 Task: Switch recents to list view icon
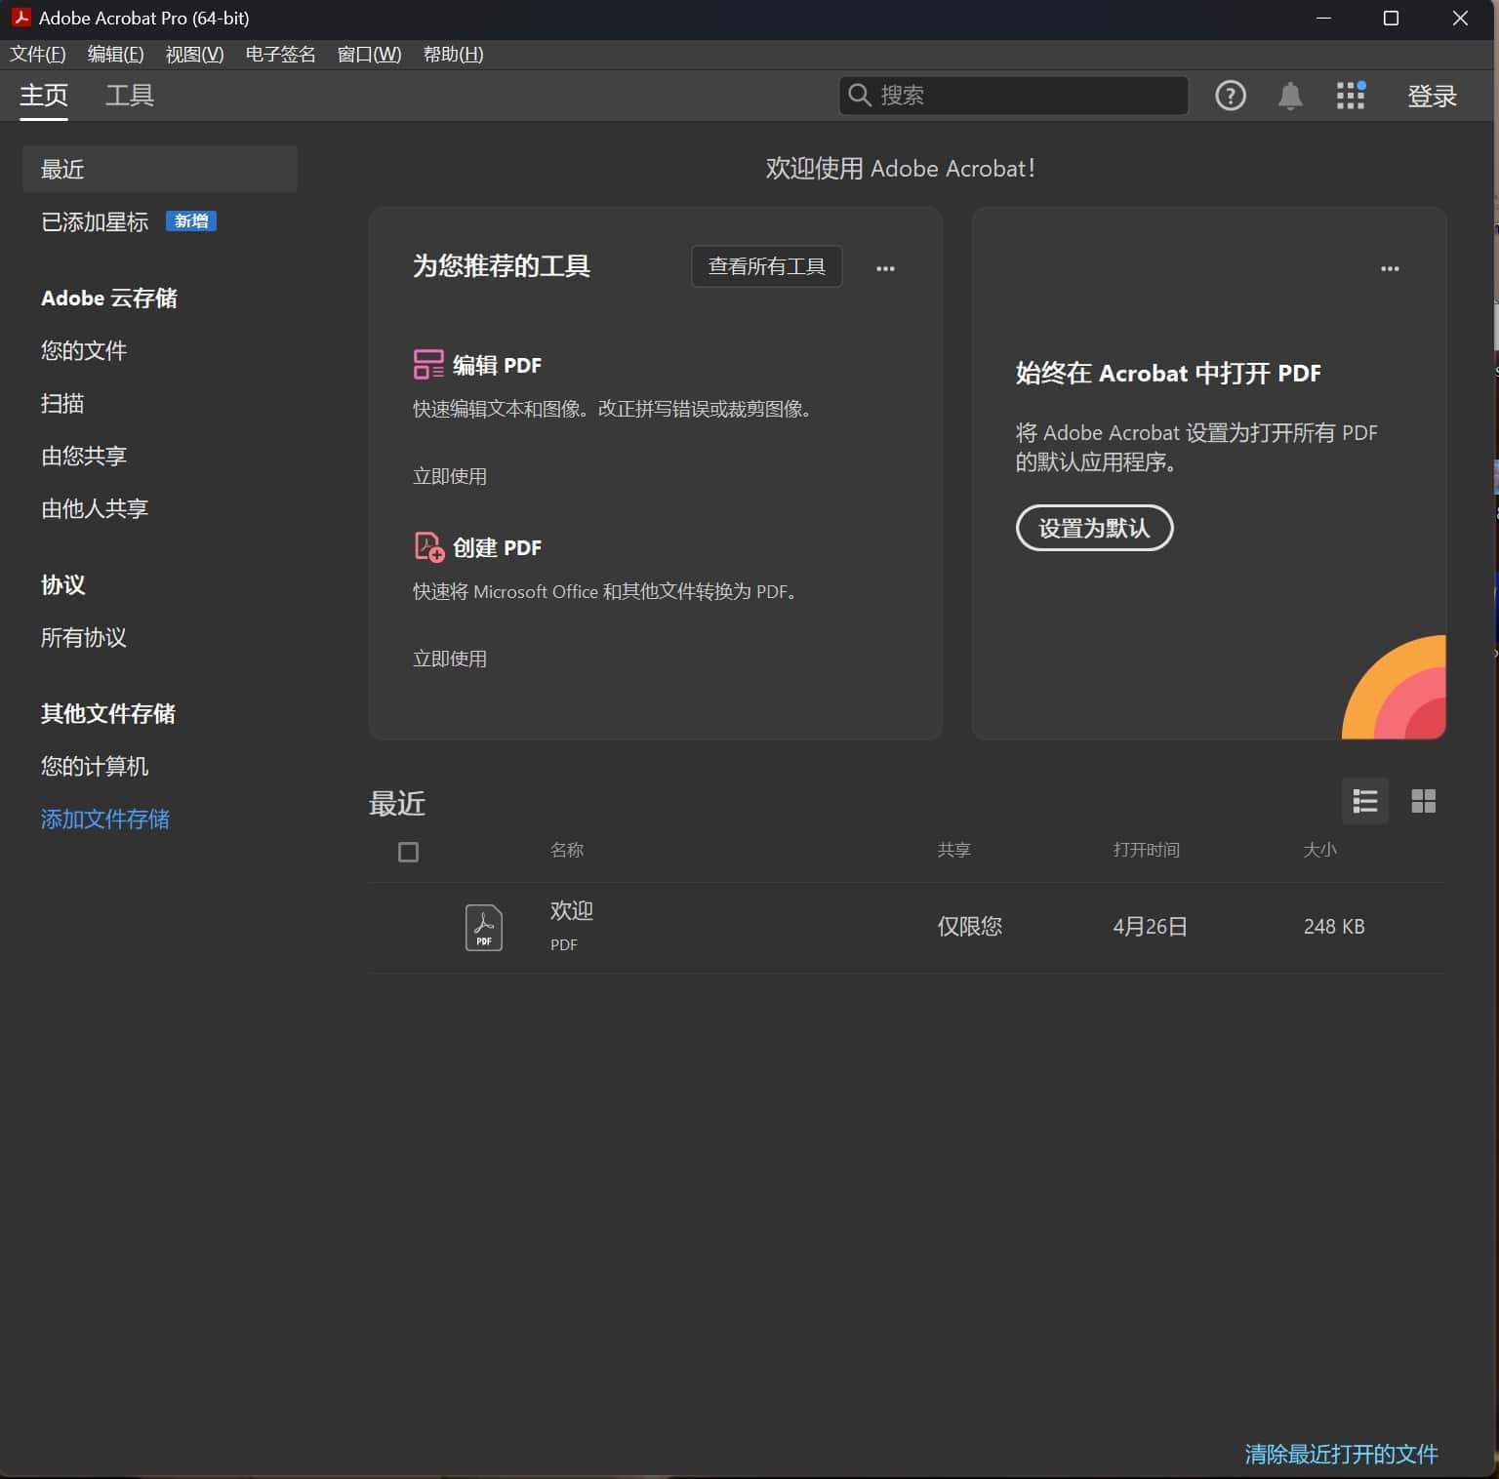(x=1364, y=801)
